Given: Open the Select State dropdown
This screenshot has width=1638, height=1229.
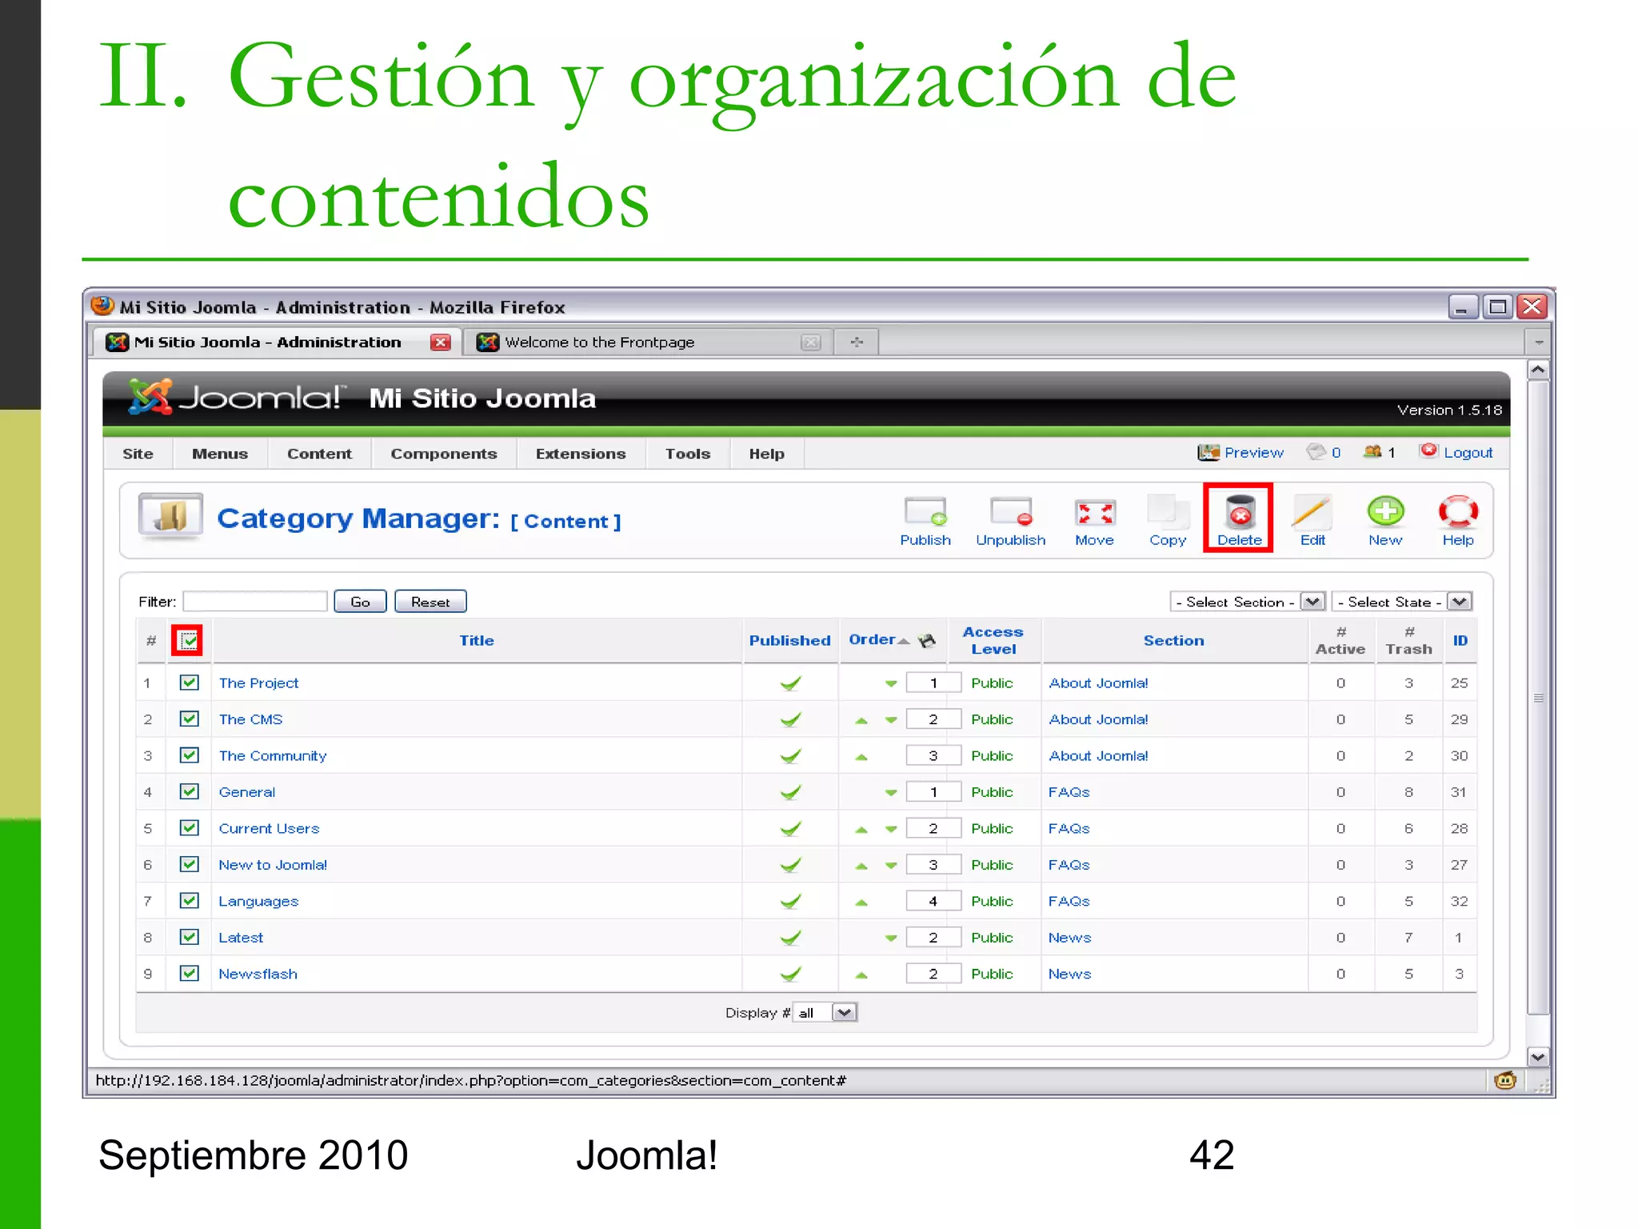Looking at the screenshot, I should click(x=1401, y=602).
